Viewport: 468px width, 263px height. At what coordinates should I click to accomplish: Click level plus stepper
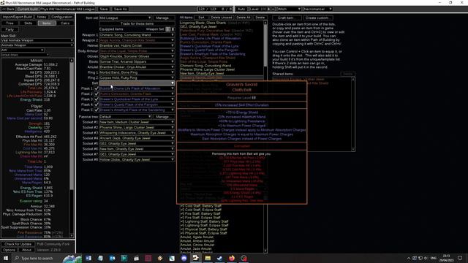pyautogui.click(x=269, y=9)
